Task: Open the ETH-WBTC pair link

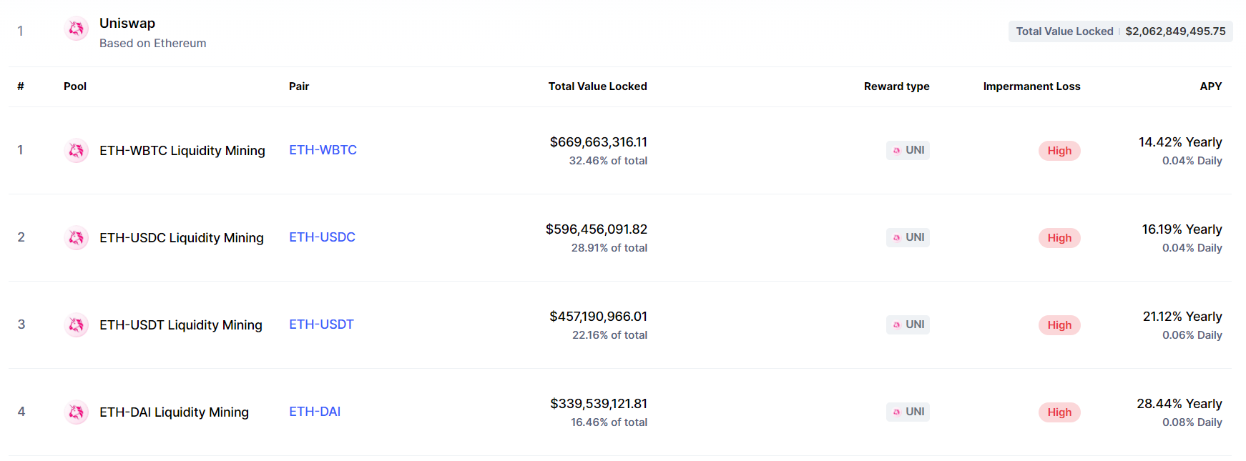Action: tap(323, 150)
